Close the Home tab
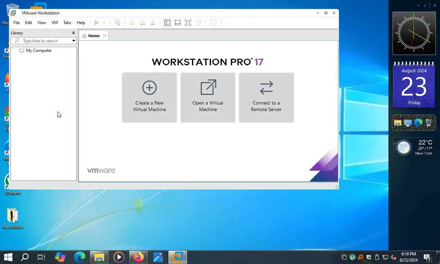This screenshot has width=440, height=264. [105, 36]
